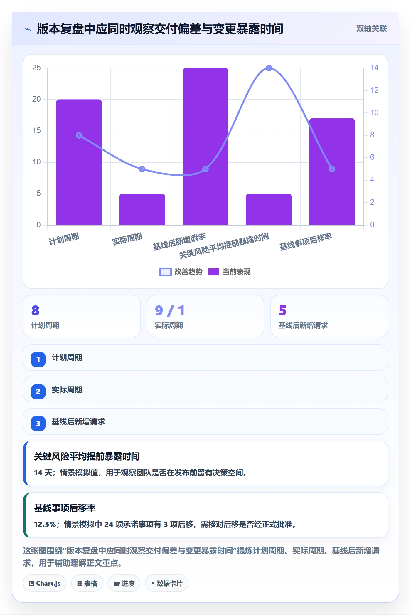Click the number 2 badge for 实际周期
Image resolution: width=411 pixels, height=615 pixels.
[x=38, y=391]
